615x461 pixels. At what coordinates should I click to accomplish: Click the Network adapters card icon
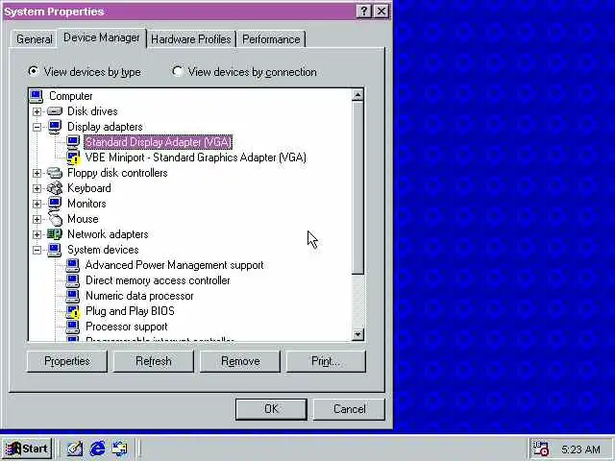point(55,234)
